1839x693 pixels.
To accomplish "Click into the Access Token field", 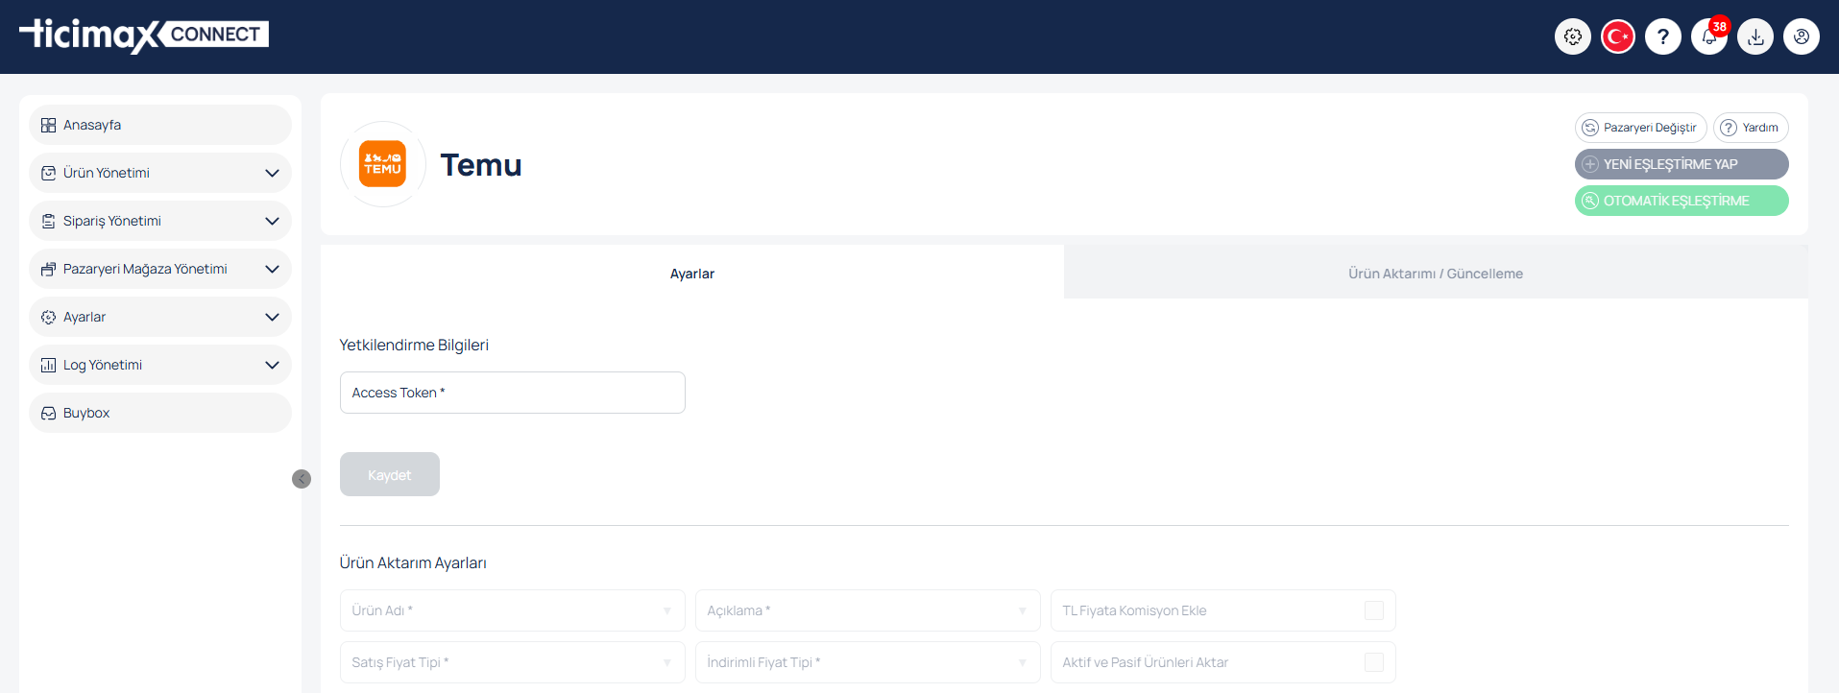I will click(x=512, y=393).
